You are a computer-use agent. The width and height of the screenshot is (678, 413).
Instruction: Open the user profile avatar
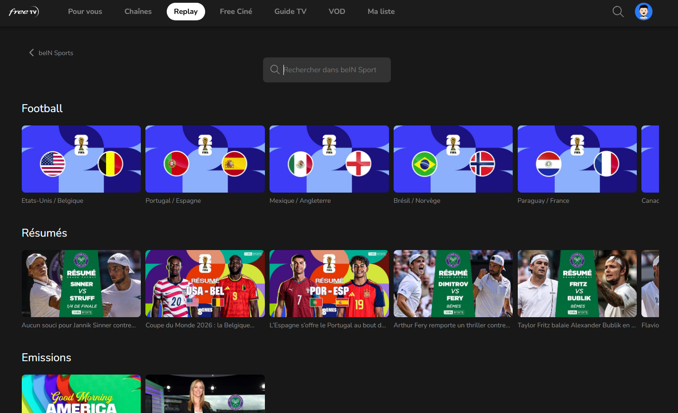[643, 12]
